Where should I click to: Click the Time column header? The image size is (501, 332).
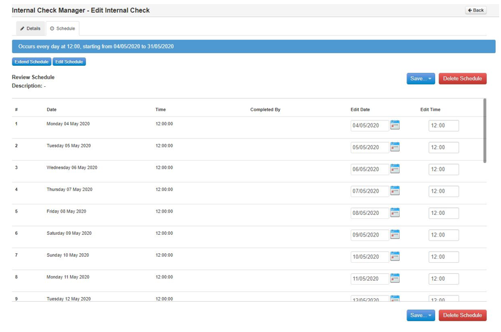[160, 110]
